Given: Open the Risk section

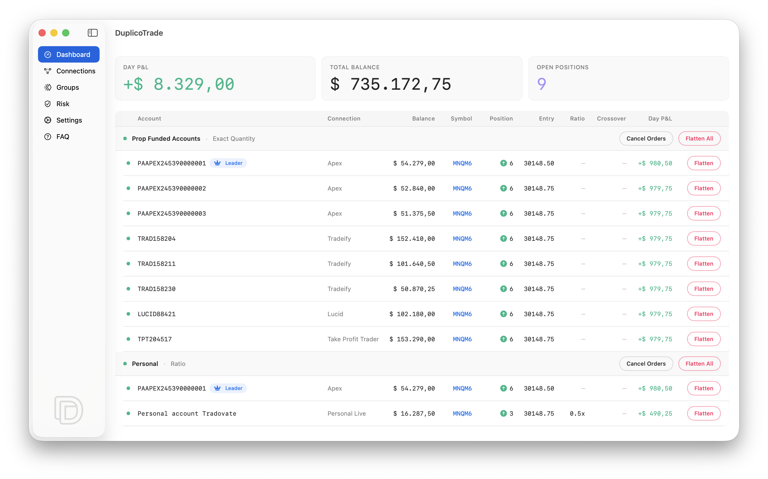Looking at the screenshot, I should tap(69, 104).
